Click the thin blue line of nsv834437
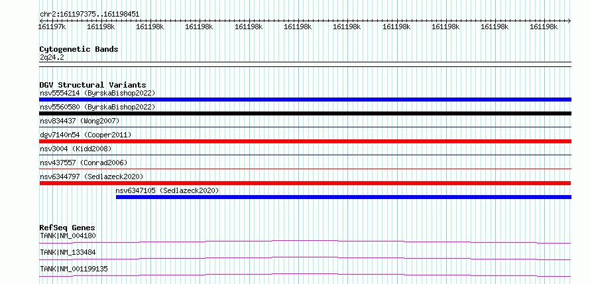590x284 pixels. 305,127
